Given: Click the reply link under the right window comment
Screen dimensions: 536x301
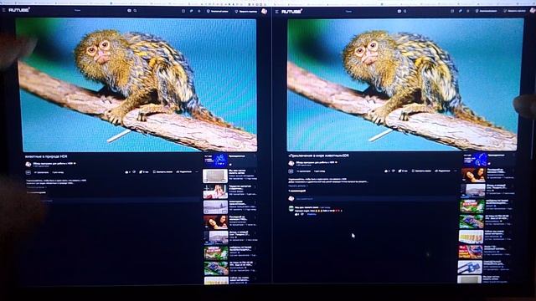Looking at the screenshot, I should click(x=312, y=214).
